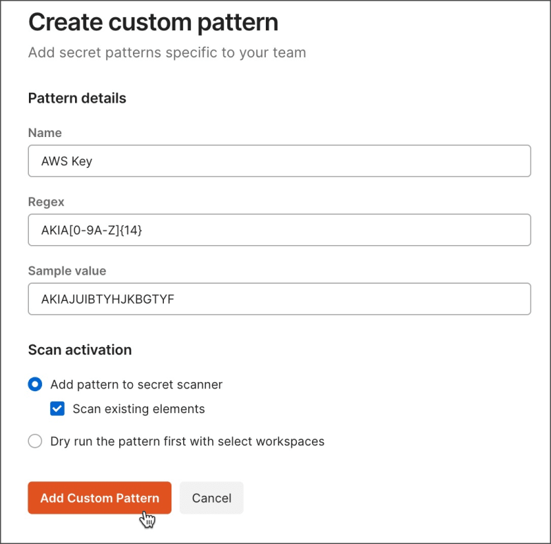
Task: Click the "Add pattern to secret scanner" label text
Action: coord(136,384)
